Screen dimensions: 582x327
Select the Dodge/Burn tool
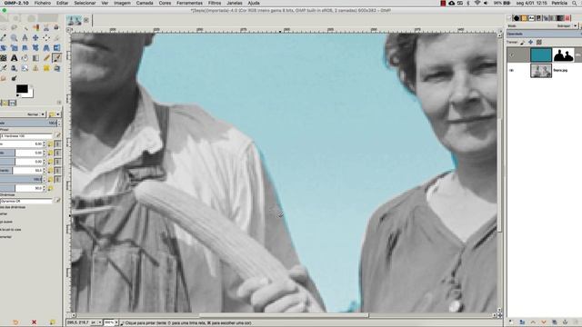pos(14,78)
